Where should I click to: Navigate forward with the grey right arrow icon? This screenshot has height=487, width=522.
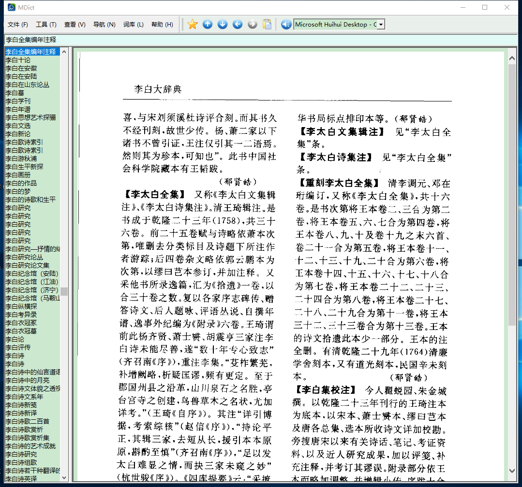tap(253, 24)
